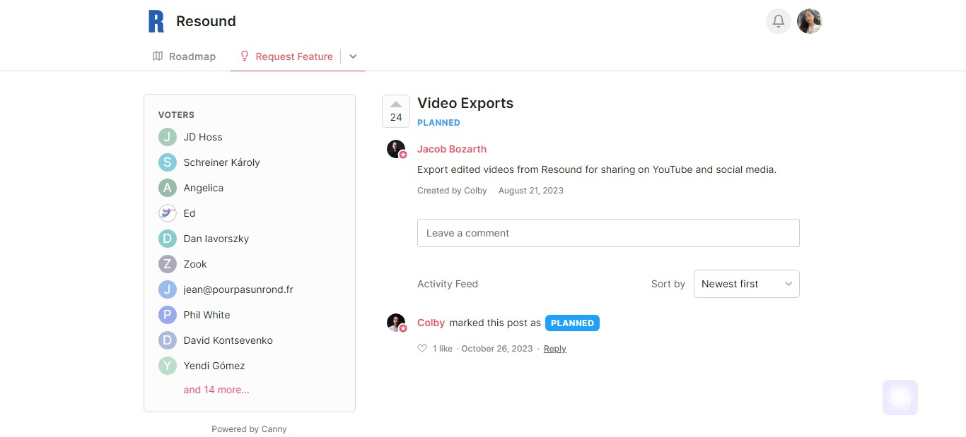
Task: Click JD Hoss voter avatar
Action: [168, 137]
